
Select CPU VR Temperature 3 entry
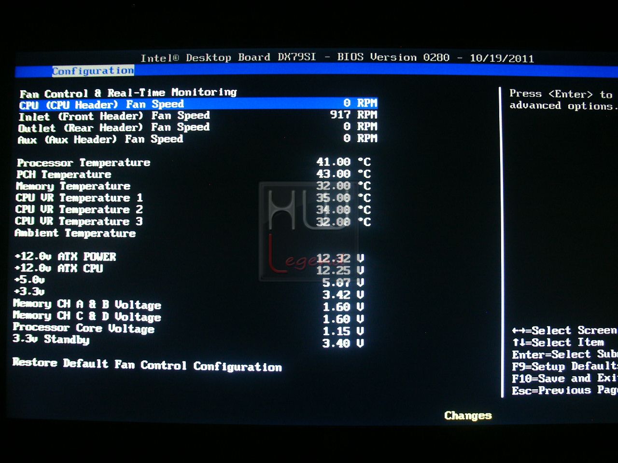(x=79, y=221)
